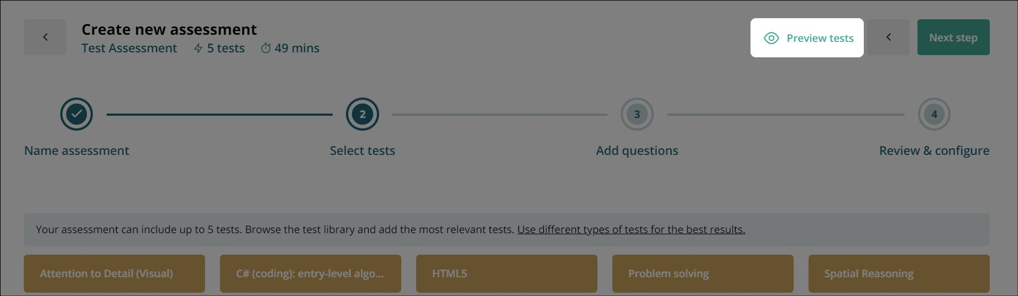The height and width of the screenshot is (296, 1018).
Task: Click the previous step chevron beside Next step
Action: click(x=888, y=37)
